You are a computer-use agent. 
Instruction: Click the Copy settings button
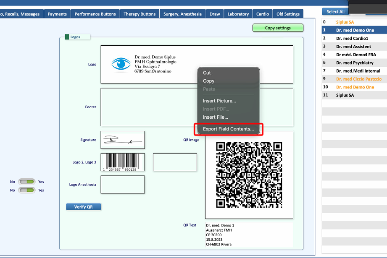click(278, 28)
